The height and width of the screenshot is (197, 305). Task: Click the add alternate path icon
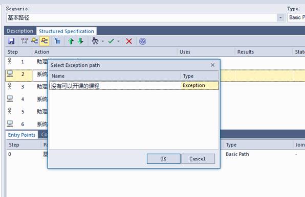(34, 41)
